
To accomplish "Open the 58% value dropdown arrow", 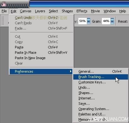I will click(x=89, y=21).
